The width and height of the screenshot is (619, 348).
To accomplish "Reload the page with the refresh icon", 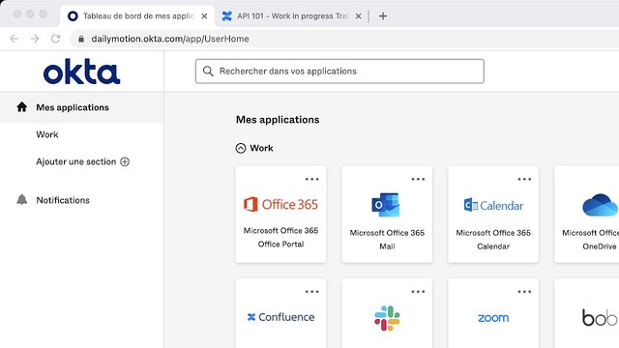I will [x=55, y=39].
